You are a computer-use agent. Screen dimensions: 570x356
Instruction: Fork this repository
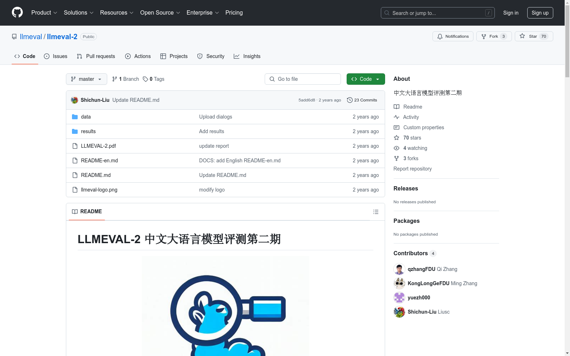pyautogui.click(x=494, y=36)
